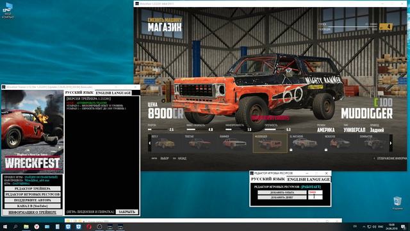Viewport: 410px width, 231px height.
Task: Minimize the resource editor window
Action: pyautogui.click(x=307, y=173)
